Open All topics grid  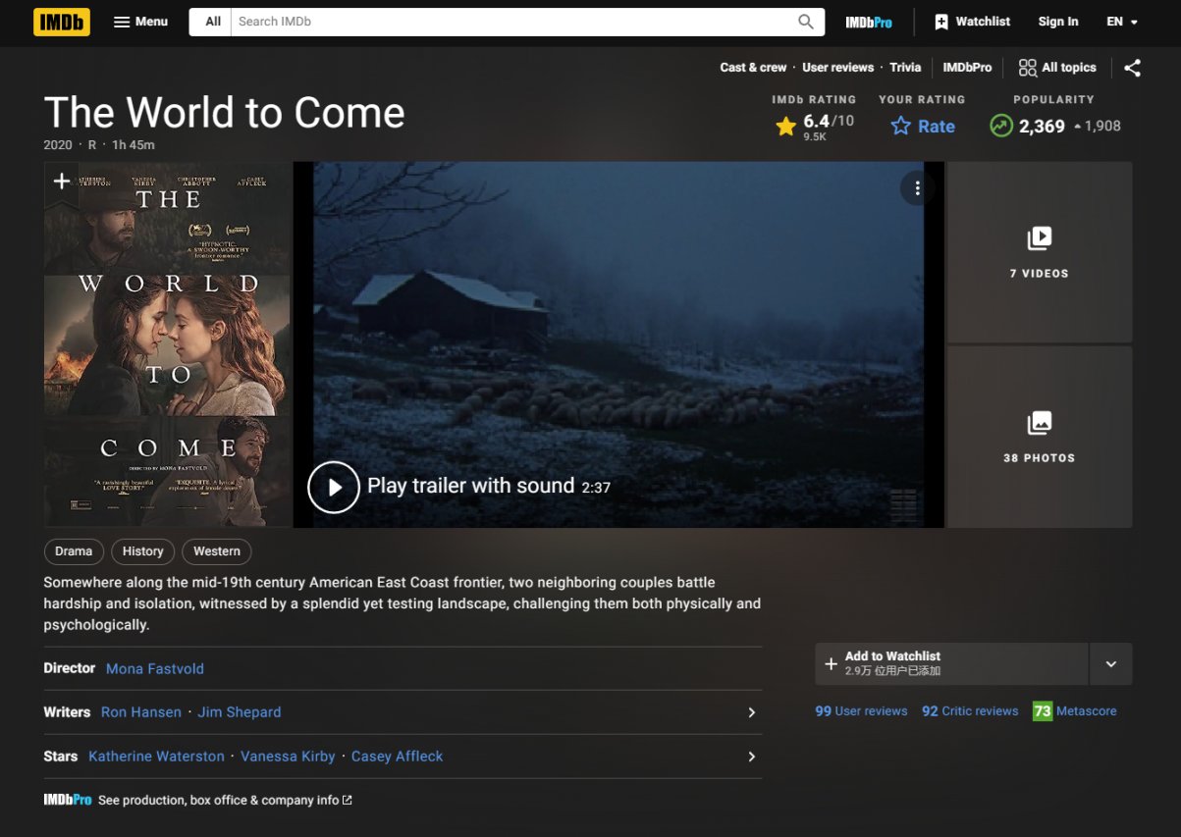point(1057,68)
